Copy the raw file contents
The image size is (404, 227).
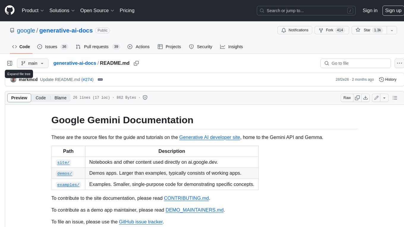[357, 98]
